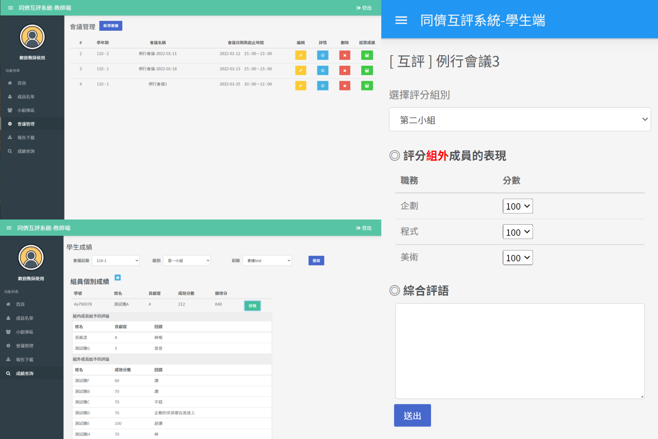Click the 成員名單 member list icon
This screenshot has height=439, width=658.
(10, 97)
